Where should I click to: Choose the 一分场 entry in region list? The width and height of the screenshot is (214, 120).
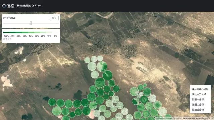pyautogui.click(x=198, y=99)
